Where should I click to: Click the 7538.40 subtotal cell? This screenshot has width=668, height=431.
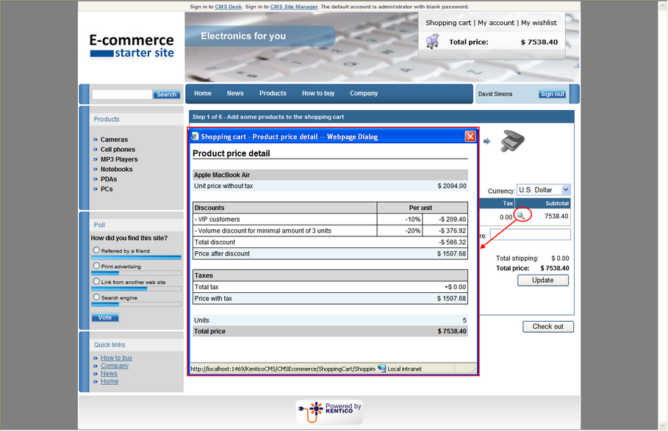coord(556,216)
